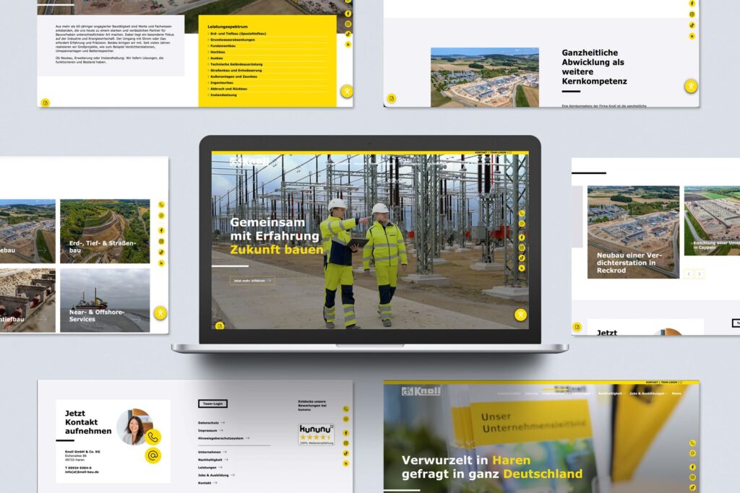Select 'Instandsetzung' in the Leistungsspektrum list
This screenshot has width=740, height=493.
(x=223, y=95)
